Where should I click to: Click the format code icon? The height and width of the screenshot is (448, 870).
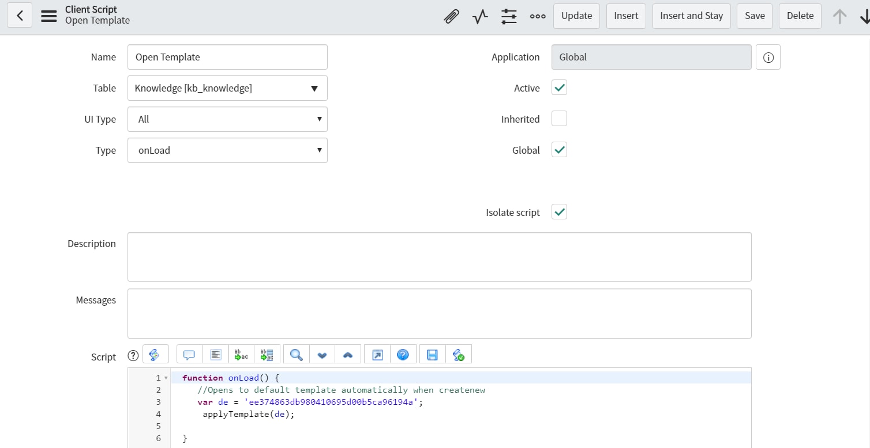point(216,354)
